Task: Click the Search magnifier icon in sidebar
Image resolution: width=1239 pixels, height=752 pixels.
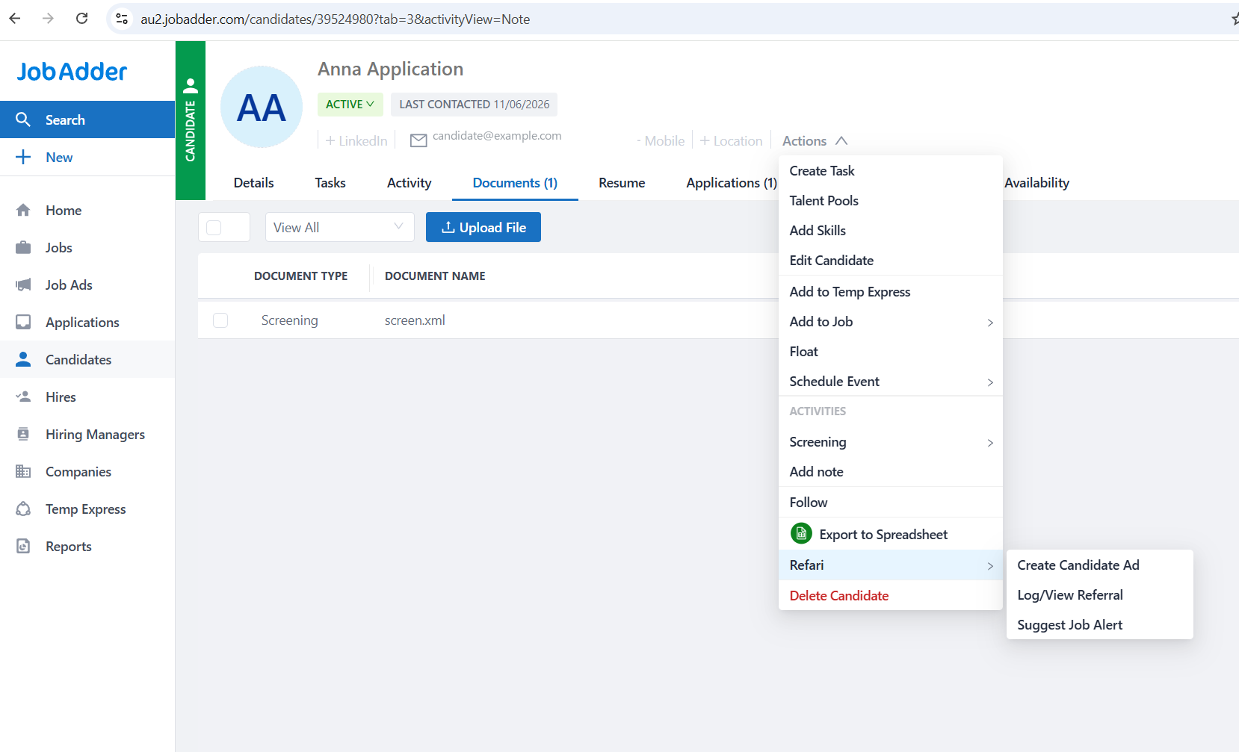Action: [x=23, y=119]
